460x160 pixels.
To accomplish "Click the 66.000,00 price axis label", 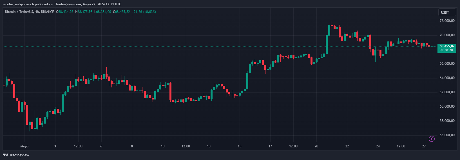I will tap(447, 64).
